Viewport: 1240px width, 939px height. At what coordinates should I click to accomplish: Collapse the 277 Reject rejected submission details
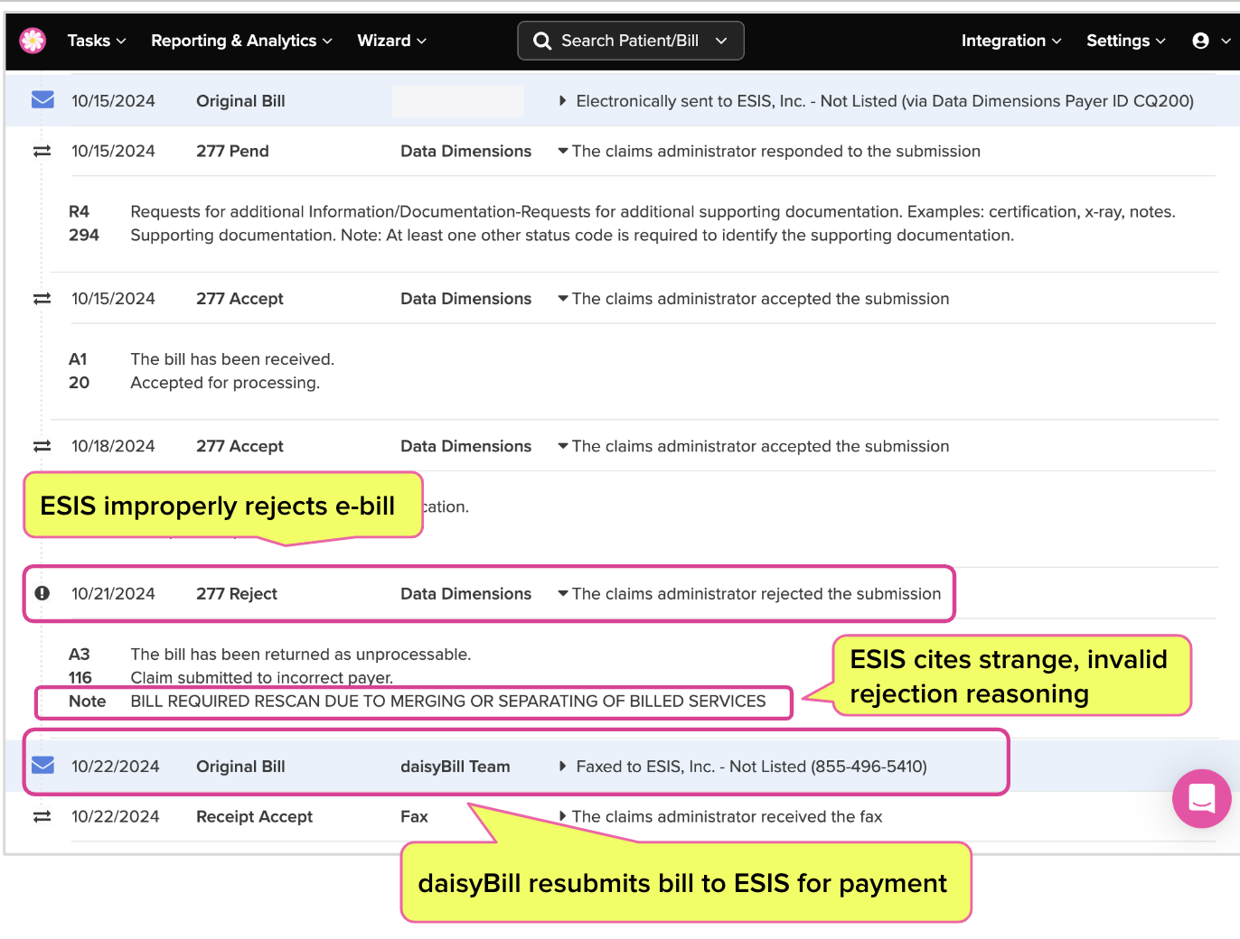(x=563, y=593)
